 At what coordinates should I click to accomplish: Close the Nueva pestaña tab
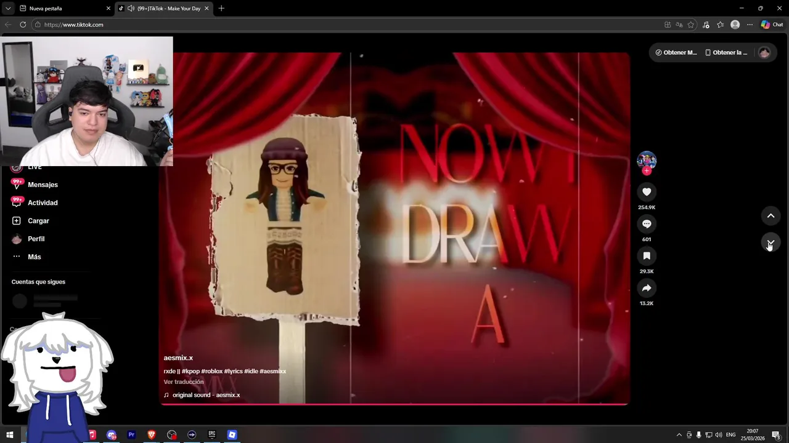pos(108,9)
